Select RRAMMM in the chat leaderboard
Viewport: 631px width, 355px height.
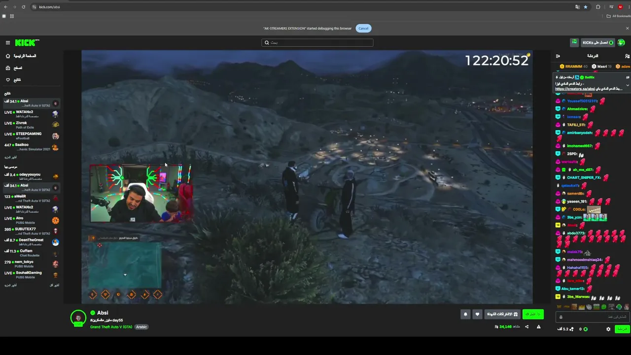coord(574,67)
